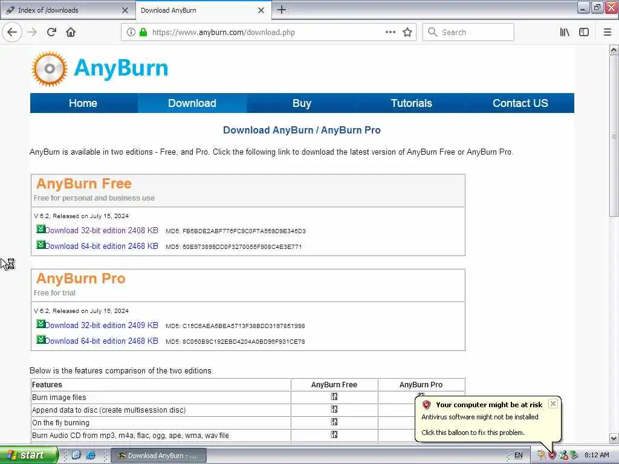
Task: Click the red security alert tray icon
Action: [x=552, y=456]
